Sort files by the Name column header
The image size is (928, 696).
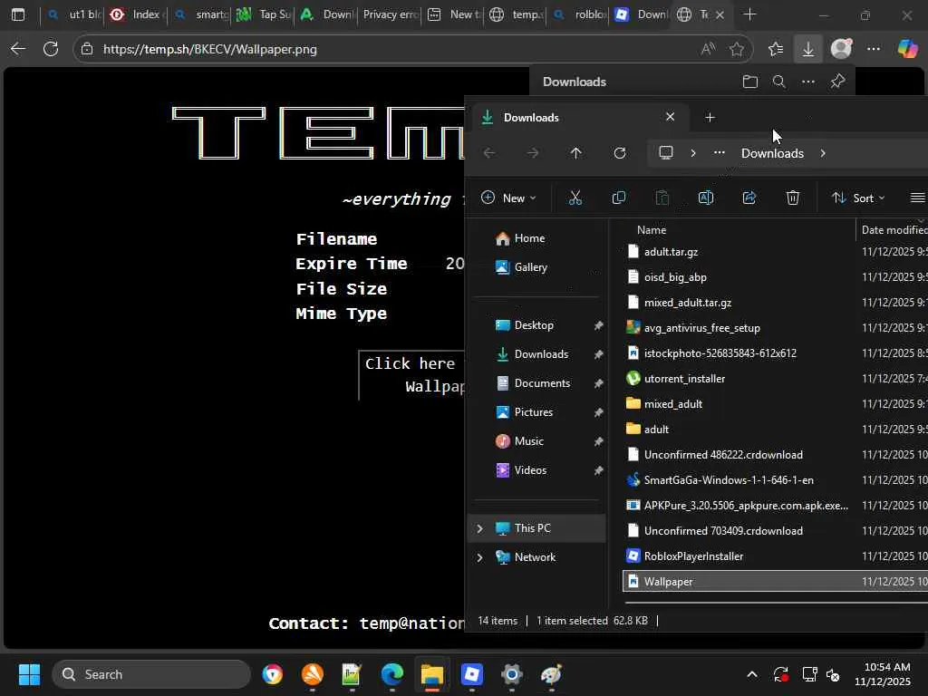(651, 230)
